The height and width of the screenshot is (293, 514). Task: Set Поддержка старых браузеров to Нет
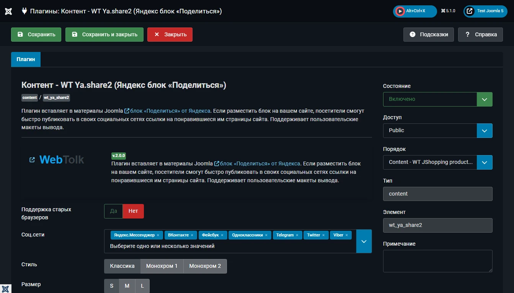tap(133, 211)
